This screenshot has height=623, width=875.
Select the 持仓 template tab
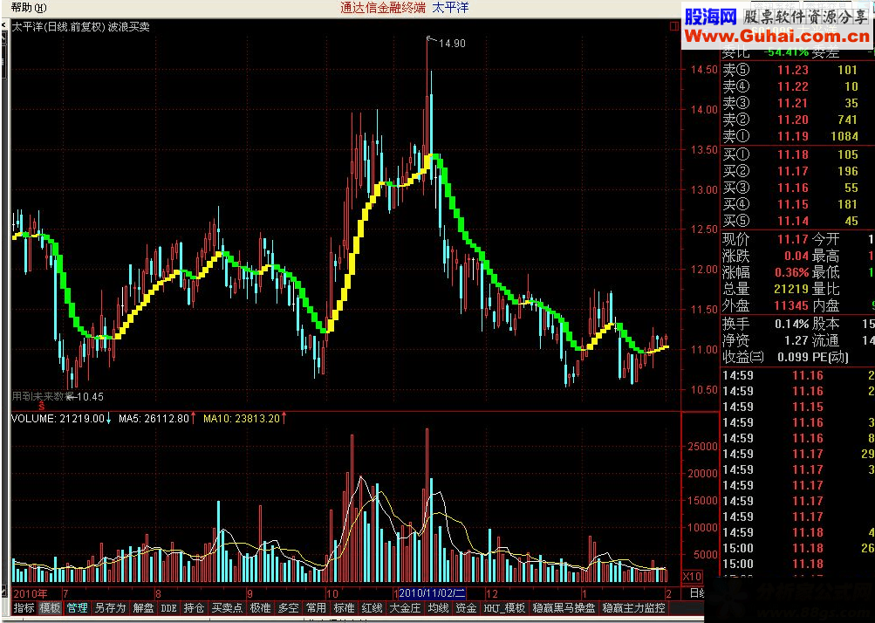coord(194,608)
